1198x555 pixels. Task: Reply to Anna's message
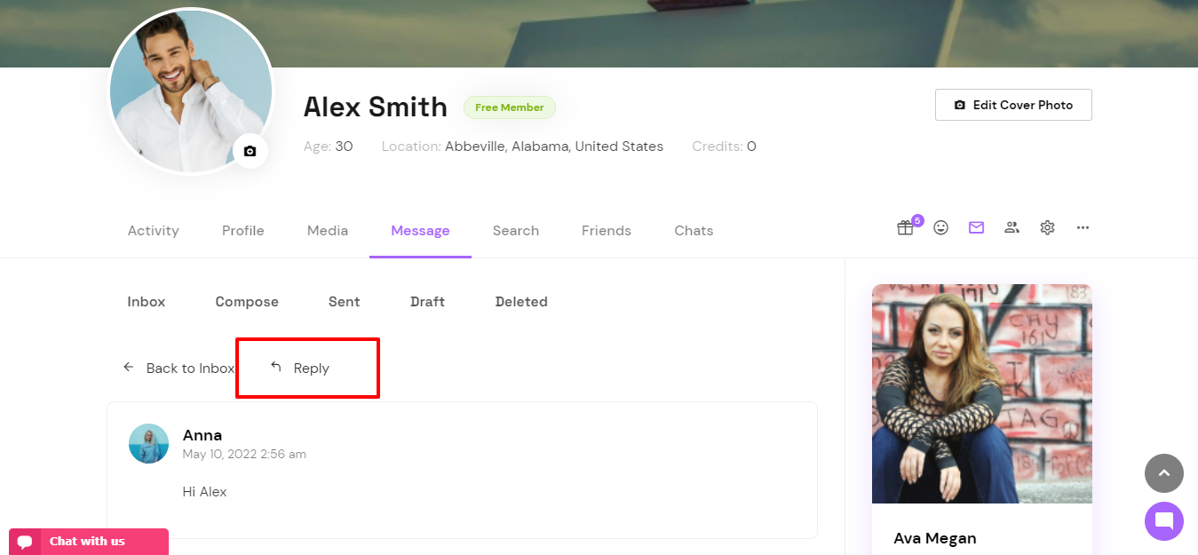(x=300, y=368)
